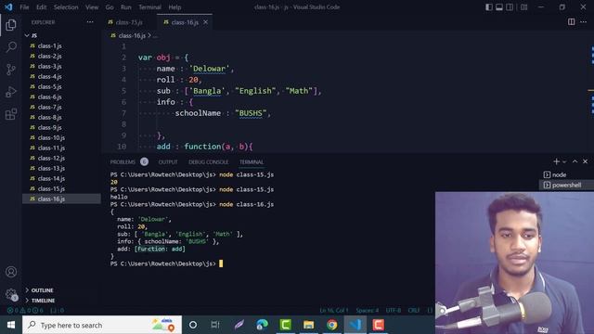Open Microsoft Edge from the taskbar
This screenshot has width=594, height=334.
click(x=262, y=325)
